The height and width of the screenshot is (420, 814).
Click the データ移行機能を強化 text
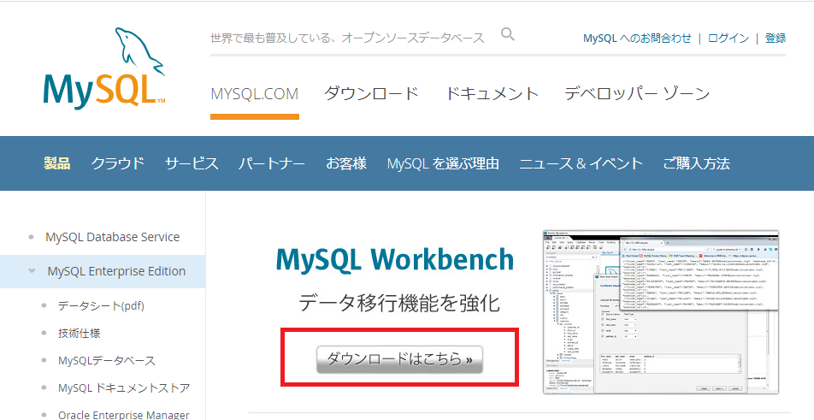pos(399,303)
